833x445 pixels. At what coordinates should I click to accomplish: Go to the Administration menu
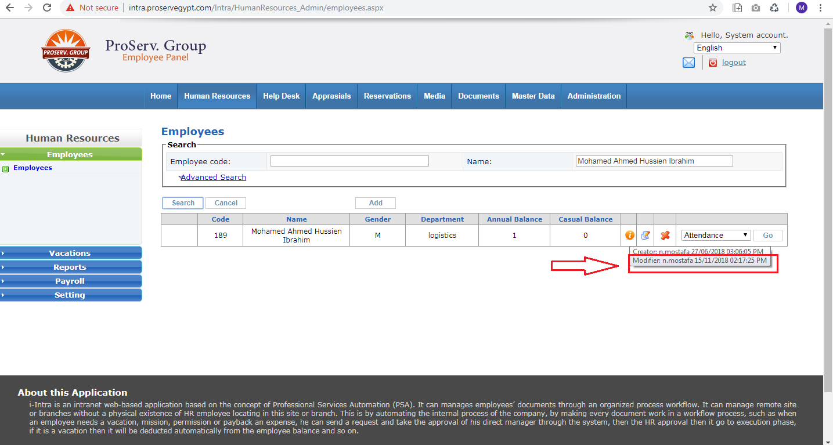tap(594, 96)
